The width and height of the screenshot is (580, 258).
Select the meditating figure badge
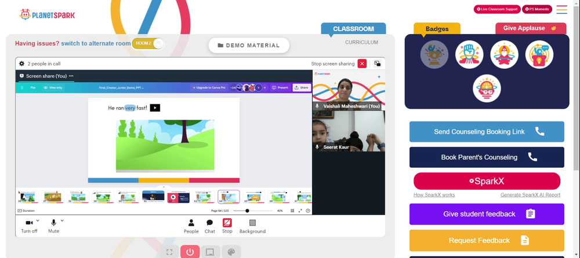pyautogui.click(x=504, y=54)
